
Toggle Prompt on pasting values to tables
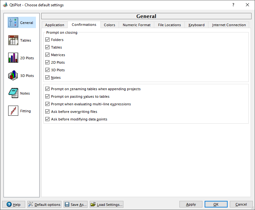47,96
